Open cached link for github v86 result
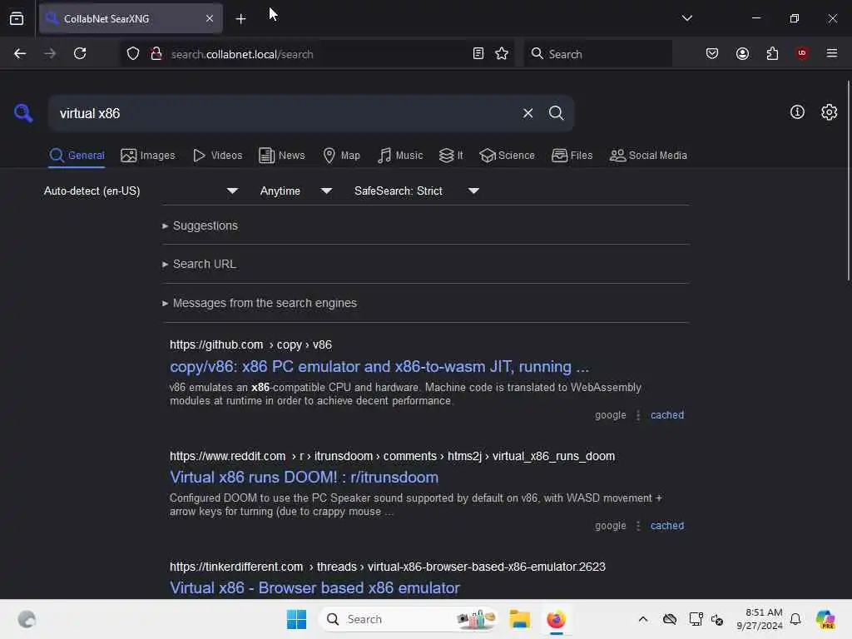This screenshot has width=852, height=639. (667, 415)
